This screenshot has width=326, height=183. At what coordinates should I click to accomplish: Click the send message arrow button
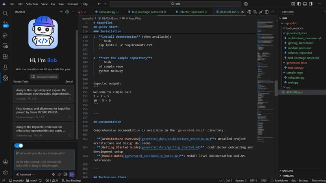click(72, 174)
